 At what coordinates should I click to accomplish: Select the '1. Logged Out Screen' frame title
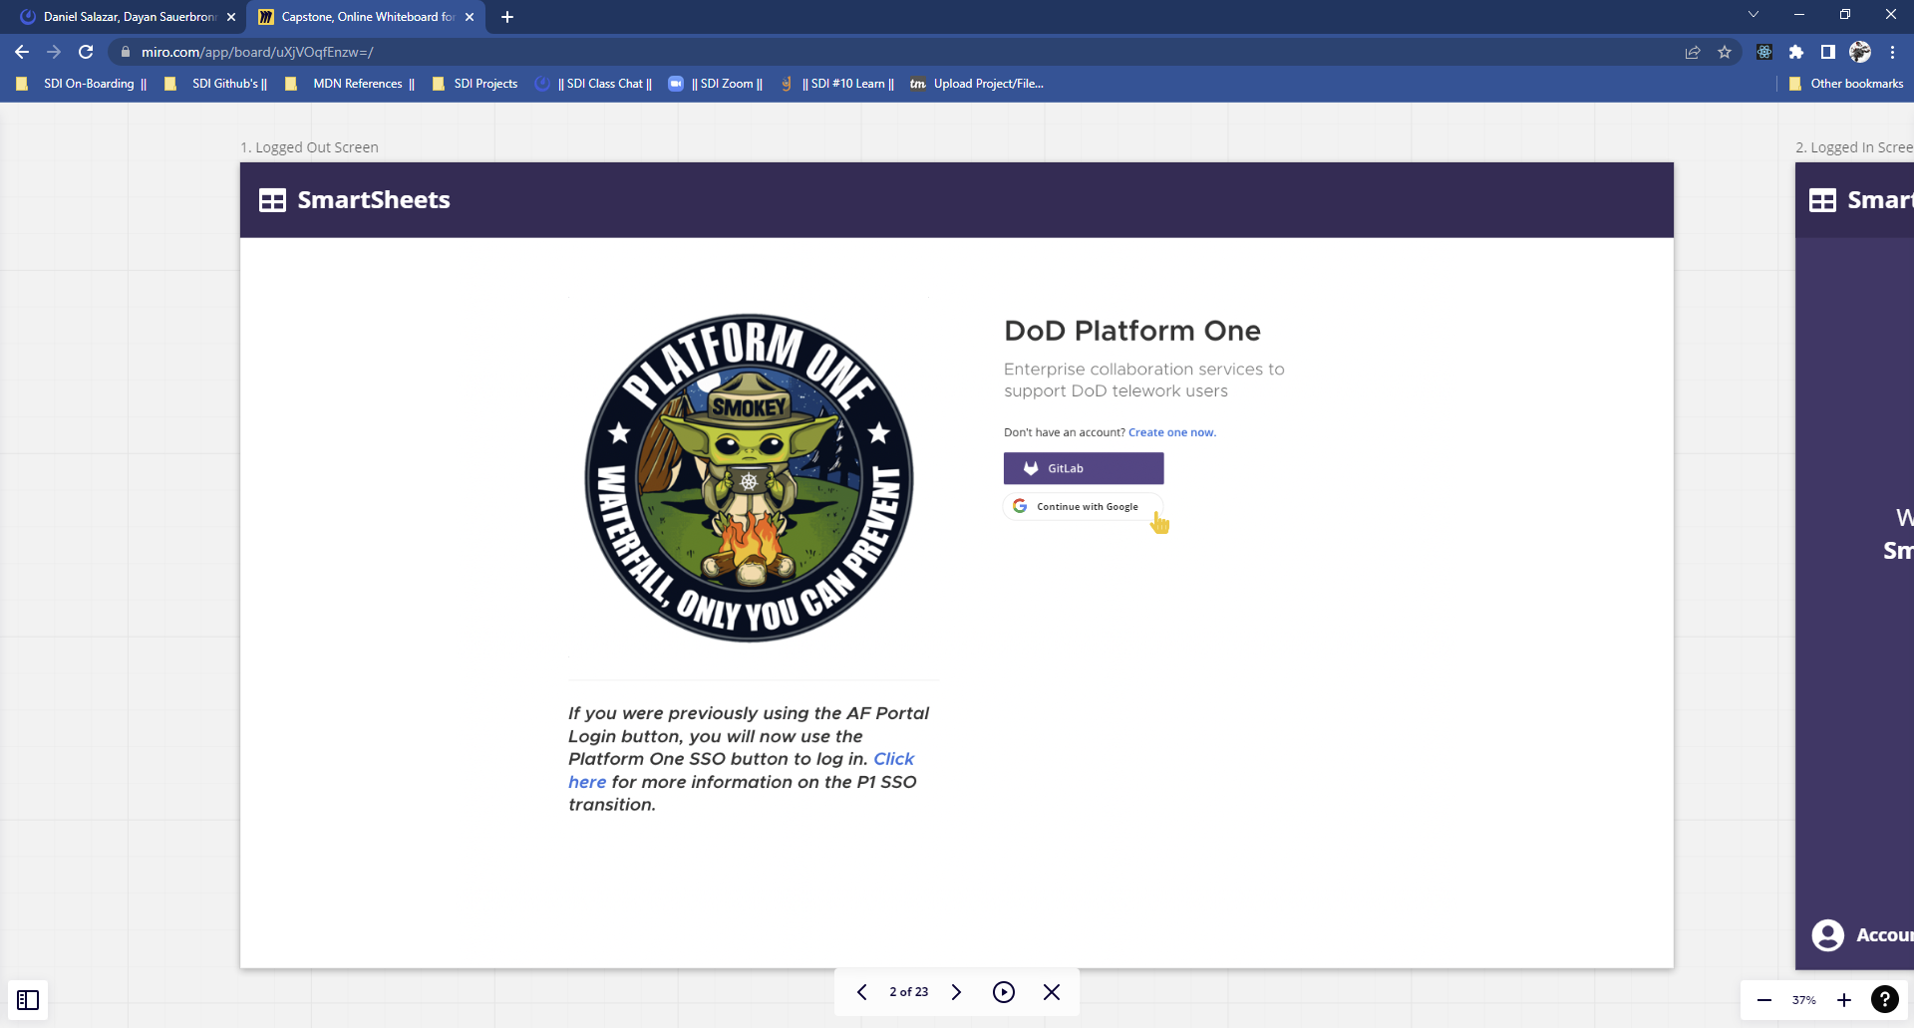click(x=309, y=147)
